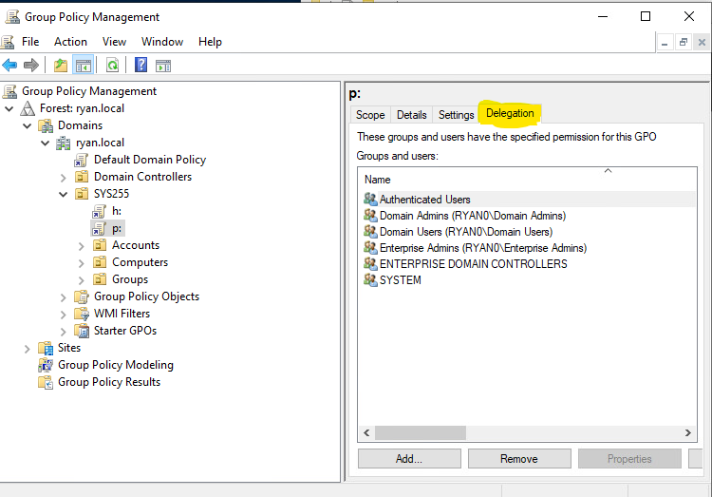Viewport: 712px width, 497px height.
Task: Select the Accounts OU in tree
Action: click(136, 245)
